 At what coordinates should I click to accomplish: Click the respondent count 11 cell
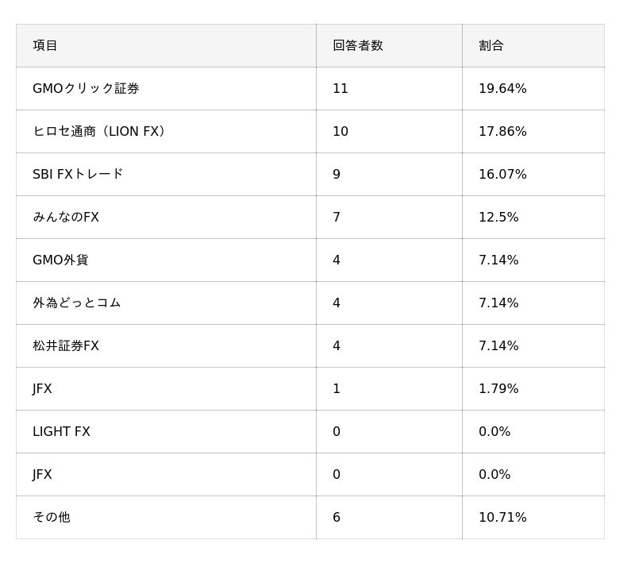pyautogui.click(x=341, y=88)
